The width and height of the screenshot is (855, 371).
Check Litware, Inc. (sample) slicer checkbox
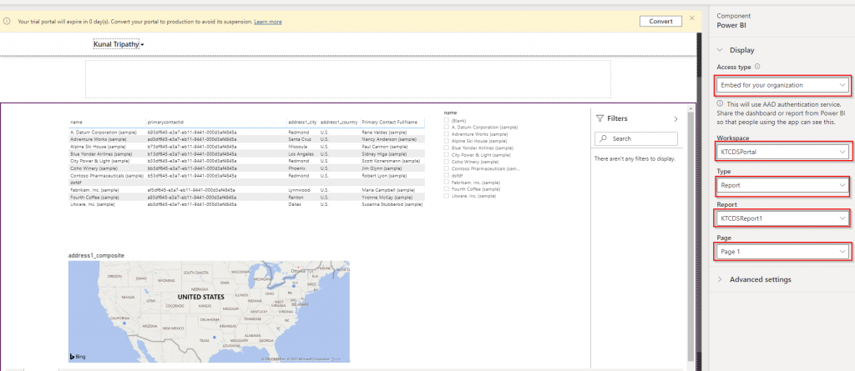(x=447, y=196)
